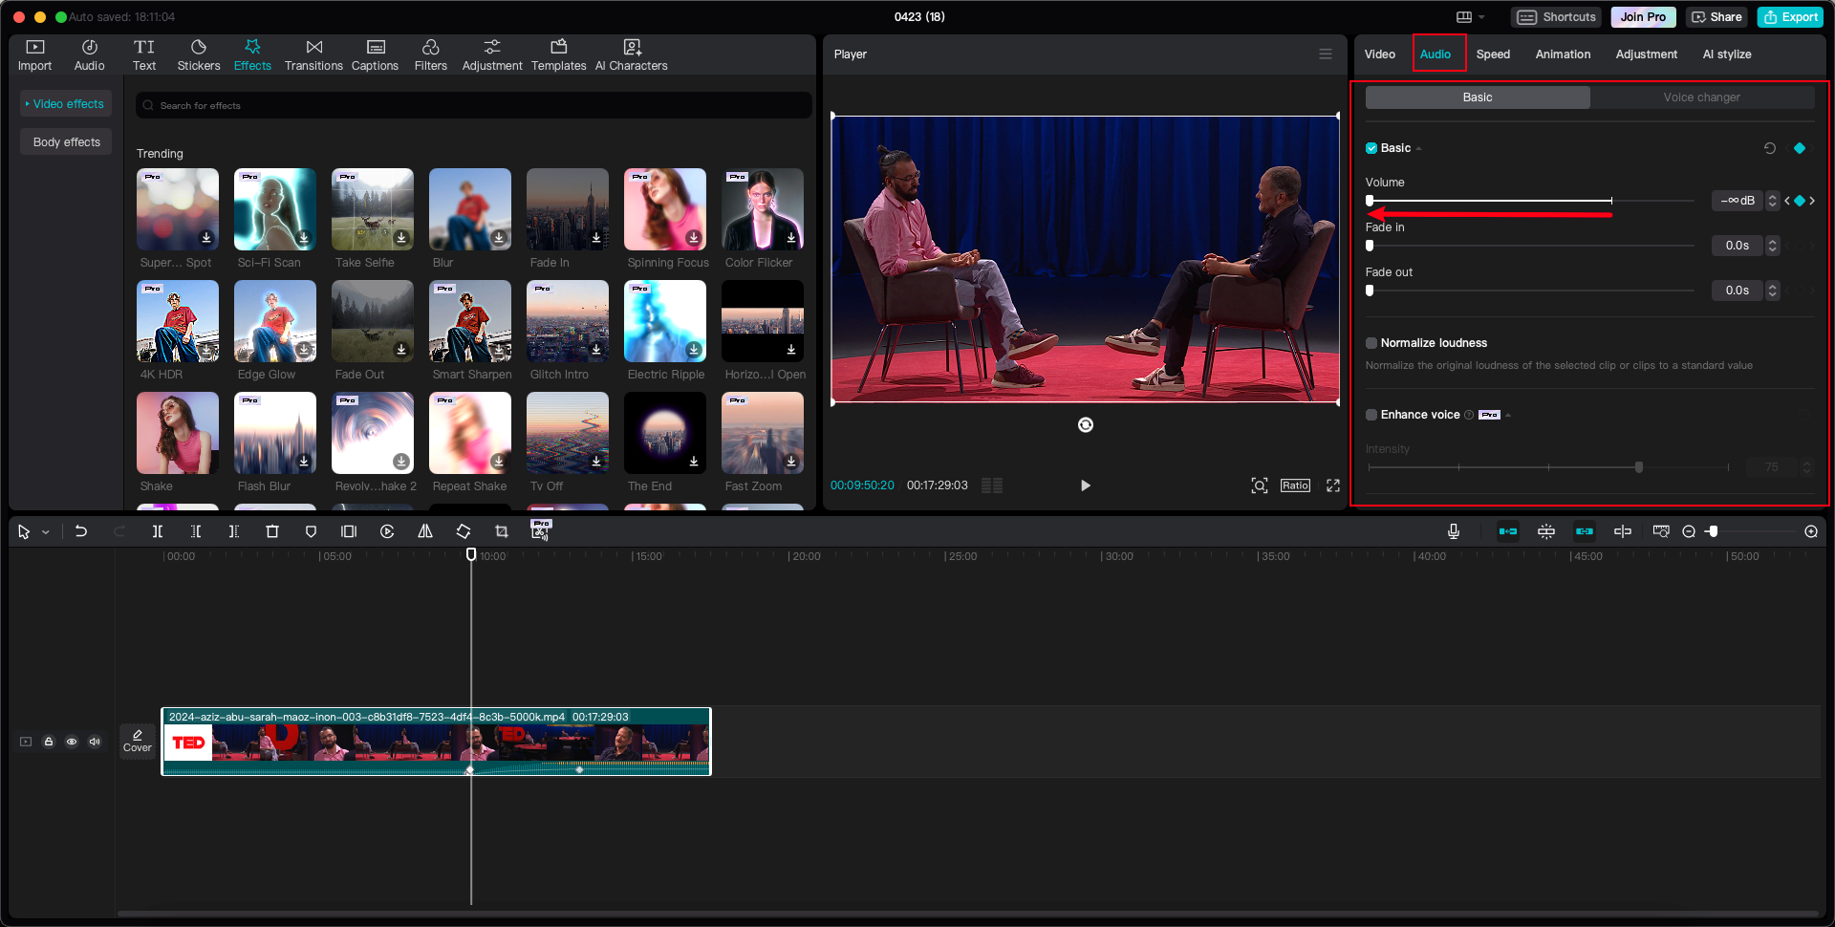This screenshot has height=927, width=1835.
Task: Select the Split tool icon
Action: pyautogui.click(x=158, y=531)
